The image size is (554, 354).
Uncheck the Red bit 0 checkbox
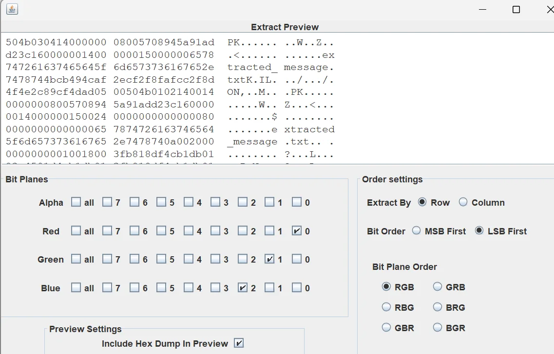[x=296, y=231]
